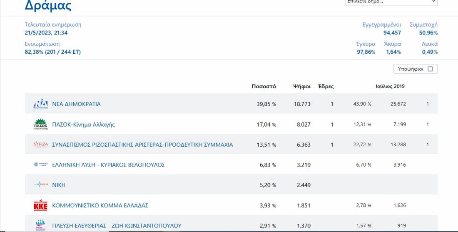Click the Νέα Δημοκρατία party logo
458x232 pixels.
coord(41,104)
